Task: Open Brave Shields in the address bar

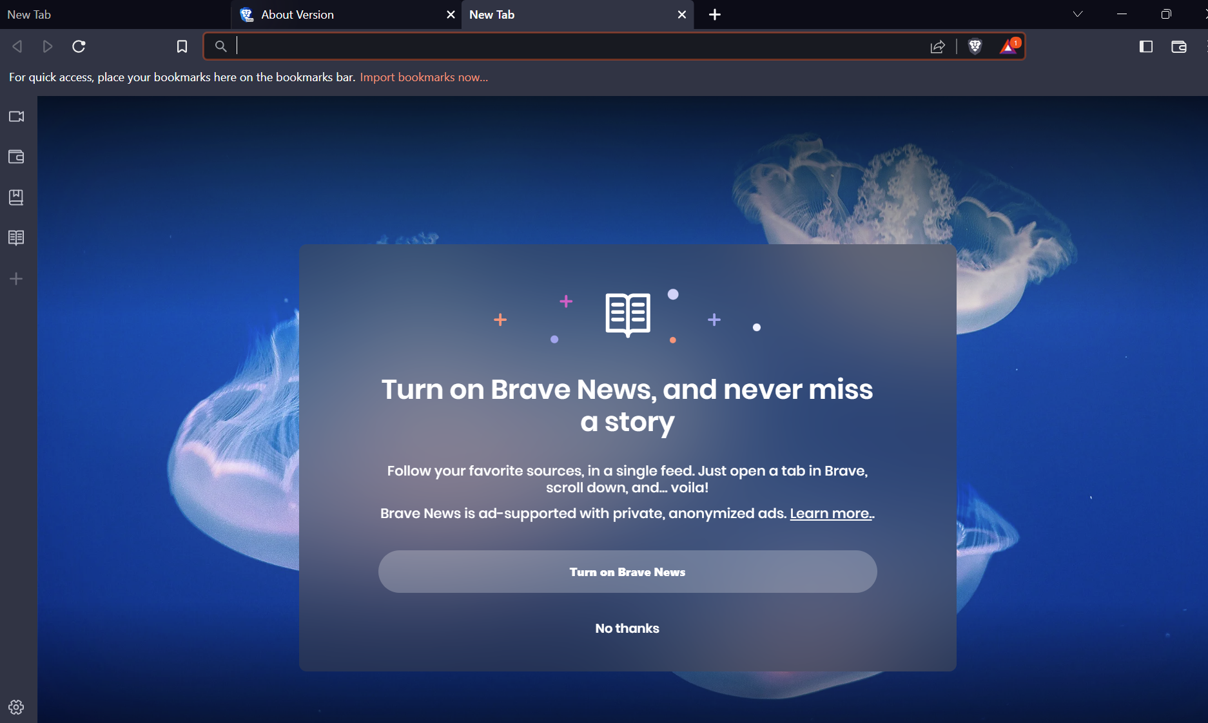Action: 976,46
